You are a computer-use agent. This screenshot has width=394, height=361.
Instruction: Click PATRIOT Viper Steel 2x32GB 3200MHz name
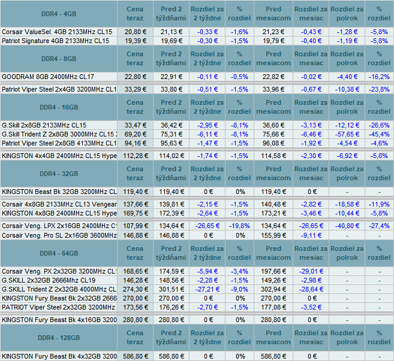click(58, 307)
